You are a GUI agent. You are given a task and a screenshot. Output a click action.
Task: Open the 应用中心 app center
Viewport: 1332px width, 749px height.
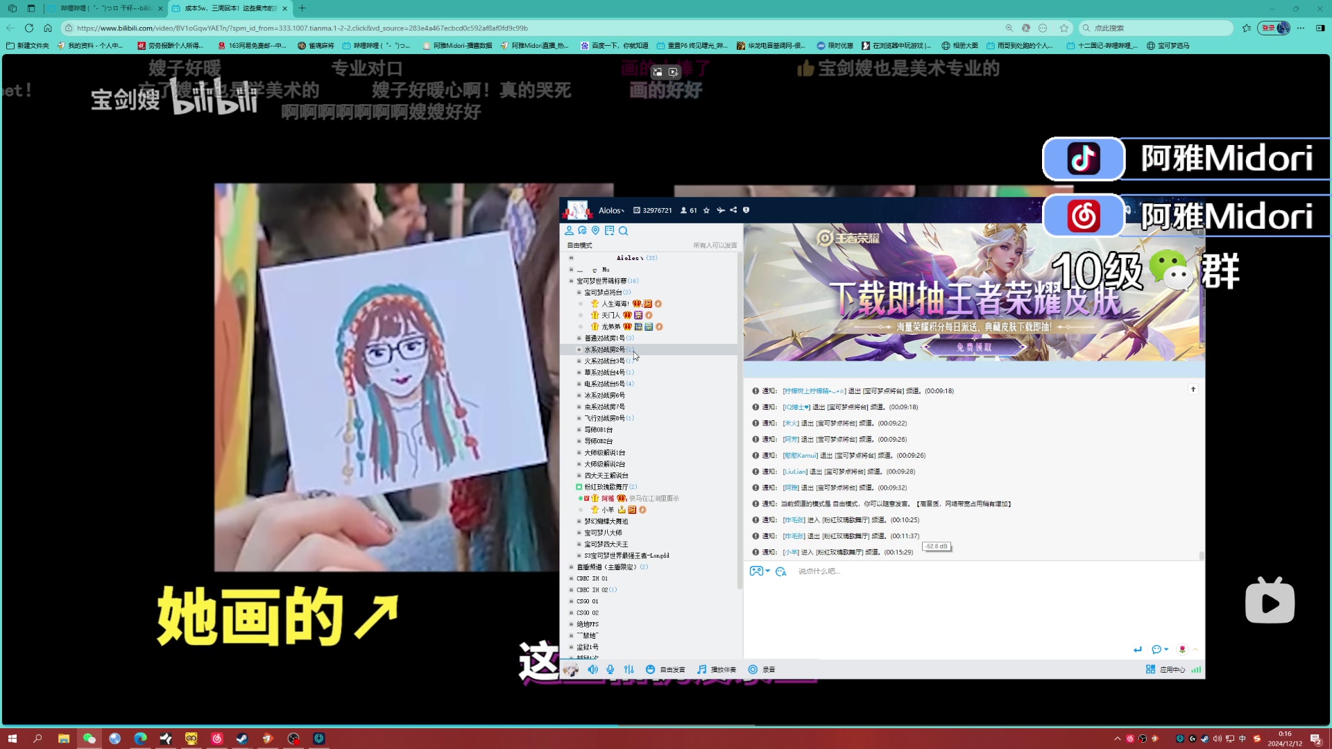(1165, 670)
